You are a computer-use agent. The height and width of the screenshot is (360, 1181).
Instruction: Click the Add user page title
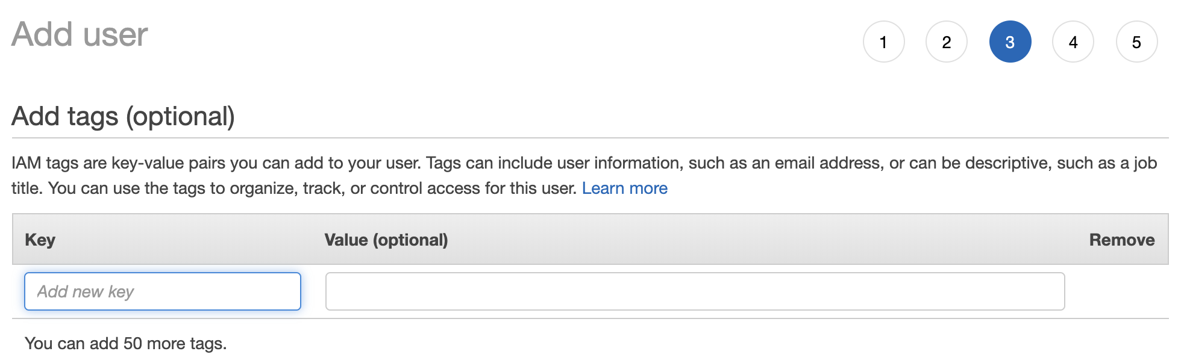pos(79,34)
